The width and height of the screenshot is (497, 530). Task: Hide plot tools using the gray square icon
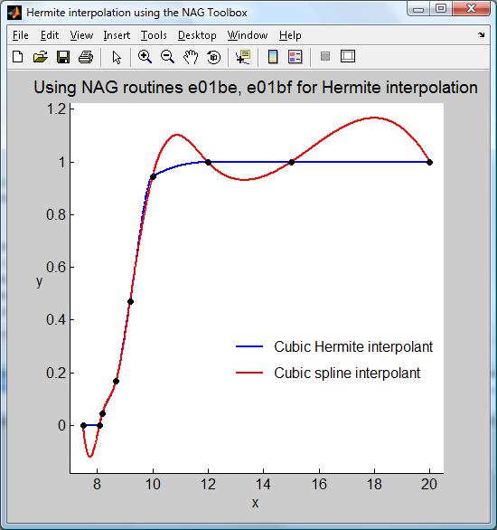coord(325,56)
